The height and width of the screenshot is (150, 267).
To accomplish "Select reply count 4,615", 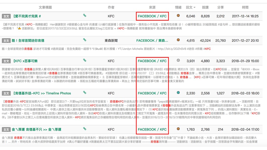I will pyautogui.click(x=190, y=41).
